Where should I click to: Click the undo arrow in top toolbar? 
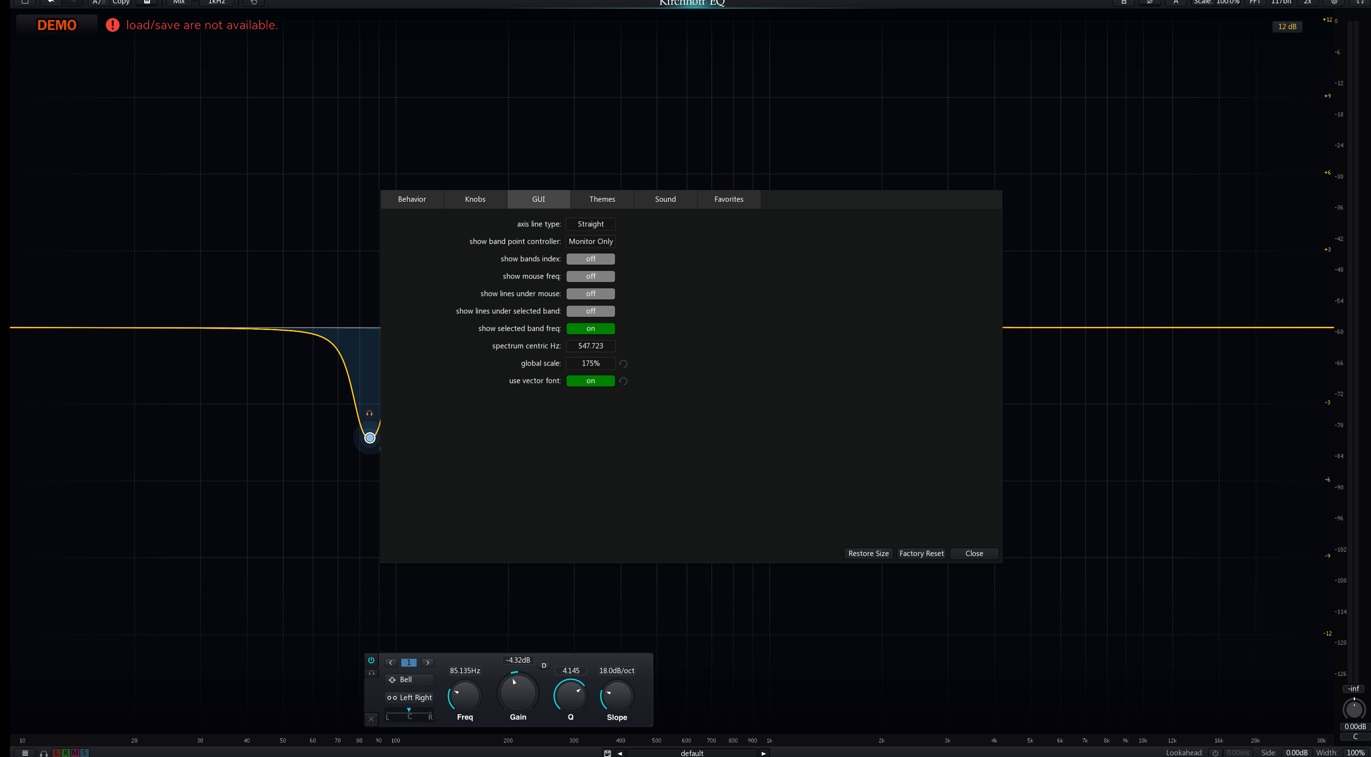50,2
